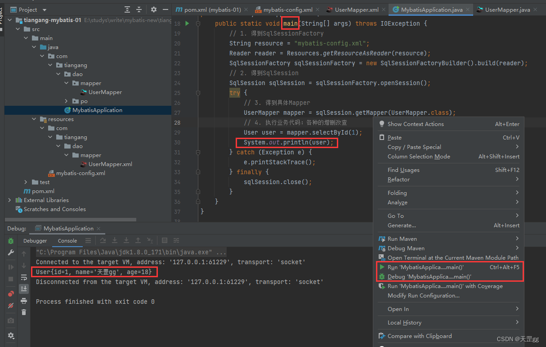Switch to mybatis-config.xml editor tab

point(288,9)
